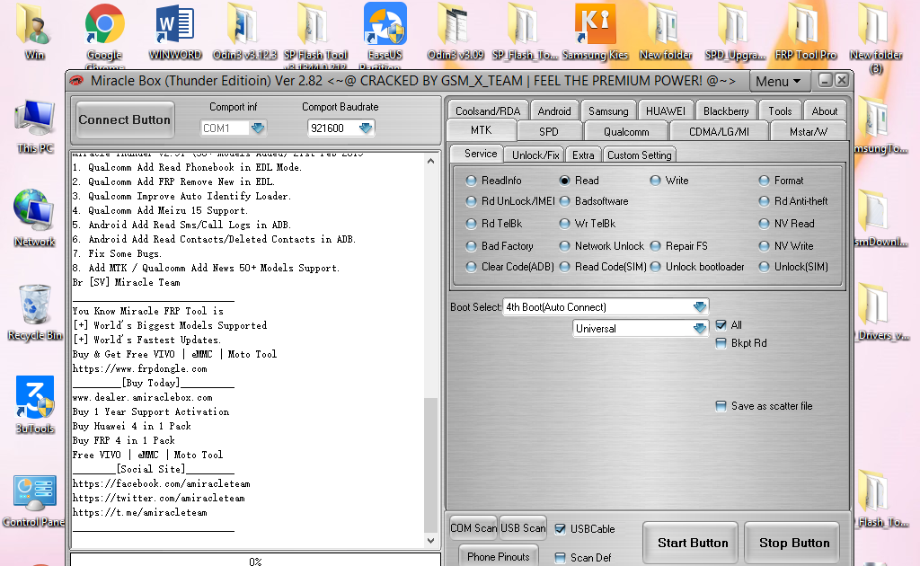Click the log scroll down arrow
Image resolution: width=920 pixels, height=566 pixels.
pyautogui.click(x=430, y=541)
